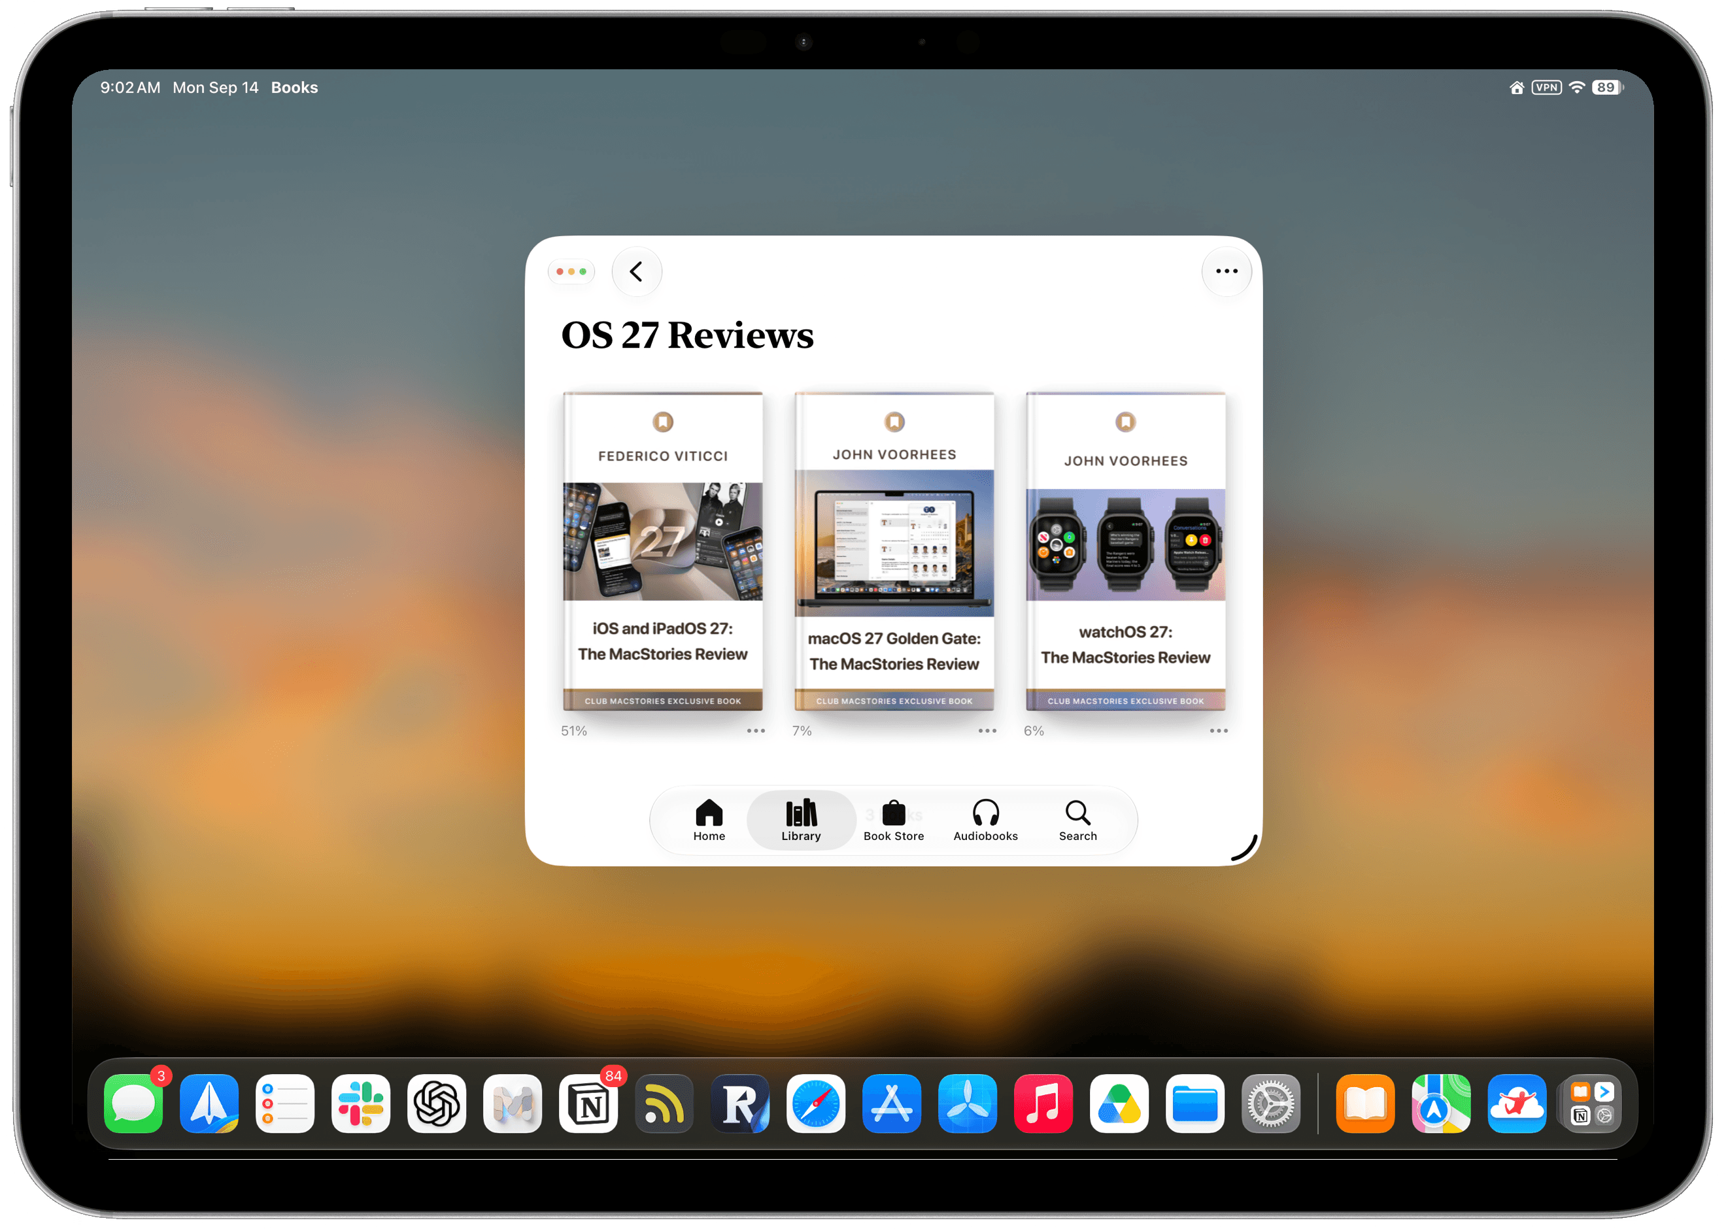Viewport: 1726px width, 1229px height.
Task: Open the Search tab
Action: tap(1077, 820)
